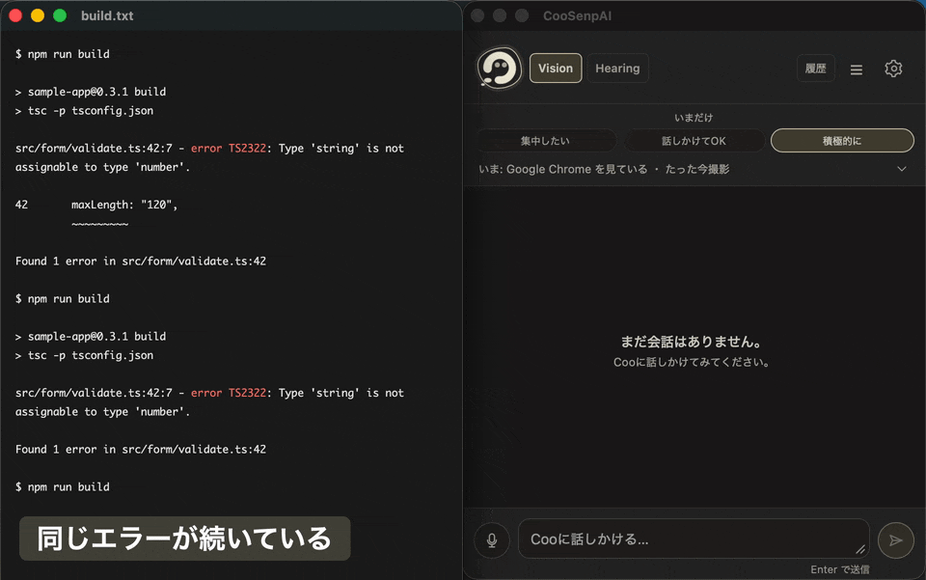Click the CooSenpAI window title
Image resolution: width=926 pixels, height=580 pixels.
point(577,16)
